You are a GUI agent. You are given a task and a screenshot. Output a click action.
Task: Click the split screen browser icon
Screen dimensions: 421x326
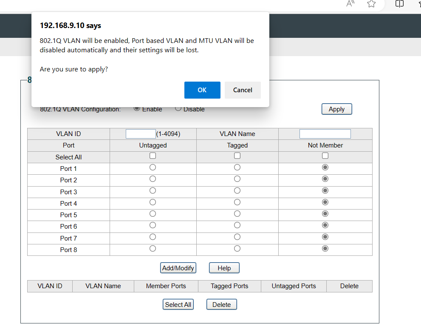coord(399,4)
